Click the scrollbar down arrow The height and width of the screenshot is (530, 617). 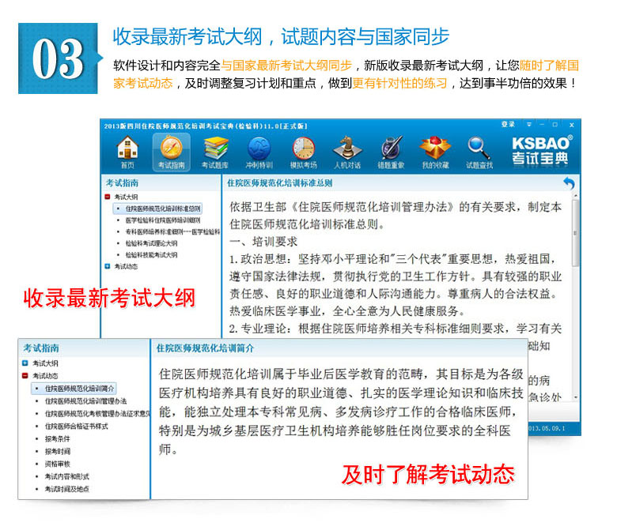tap(575, 397)
